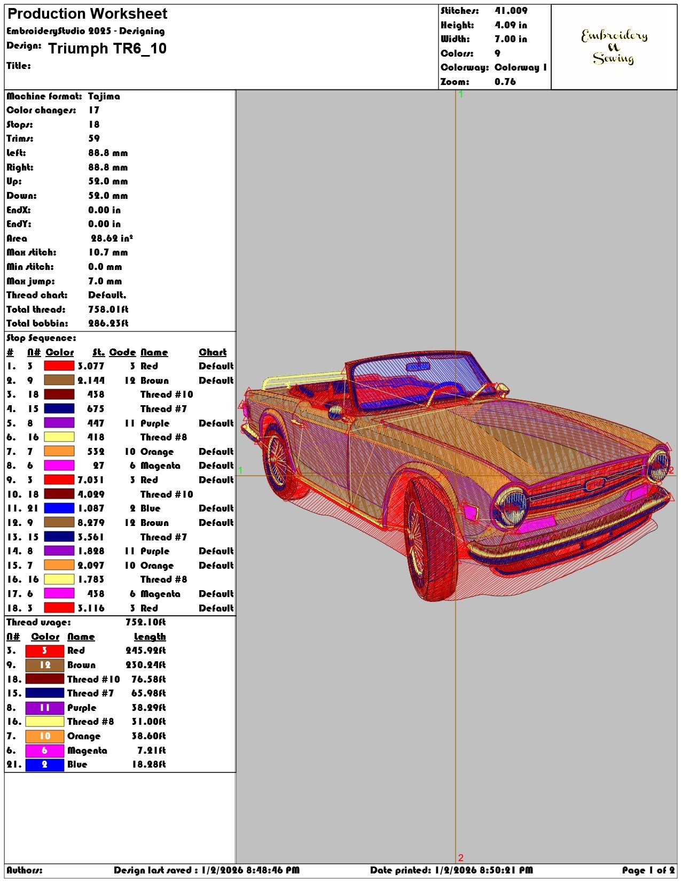Select the Left value '88.8 mm'

(x=108, y=153)
